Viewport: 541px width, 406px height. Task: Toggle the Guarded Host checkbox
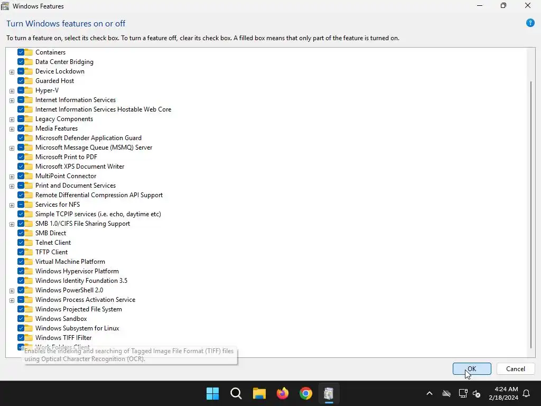tap(21, 81)
